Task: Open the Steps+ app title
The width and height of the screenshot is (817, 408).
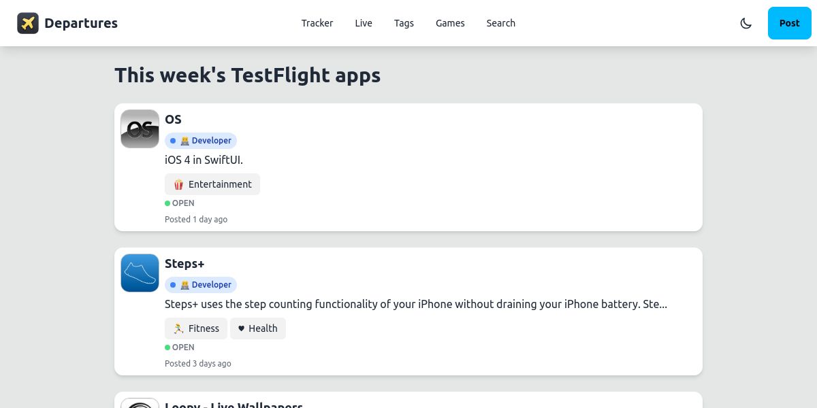Action: [x=185, y=263]
